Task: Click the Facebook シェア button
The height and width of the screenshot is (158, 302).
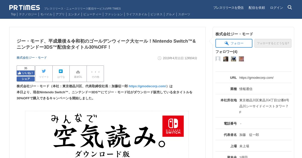Action: click(x=26, y=79)
